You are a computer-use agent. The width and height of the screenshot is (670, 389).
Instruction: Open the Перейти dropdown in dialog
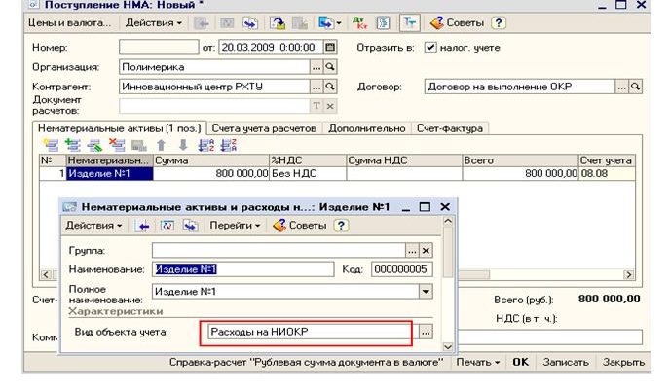[236, 226]
